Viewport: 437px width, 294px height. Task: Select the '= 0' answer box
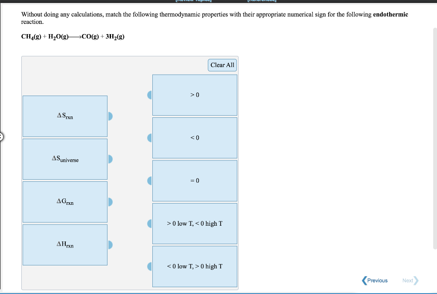pyautogui.click(x=195, y=180)
